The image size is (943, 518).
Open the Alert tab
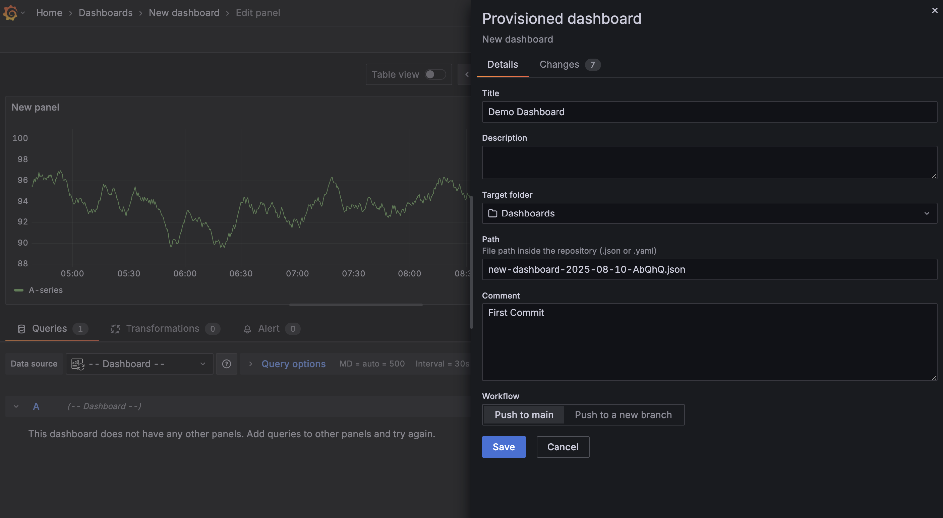tap(272, 328)
